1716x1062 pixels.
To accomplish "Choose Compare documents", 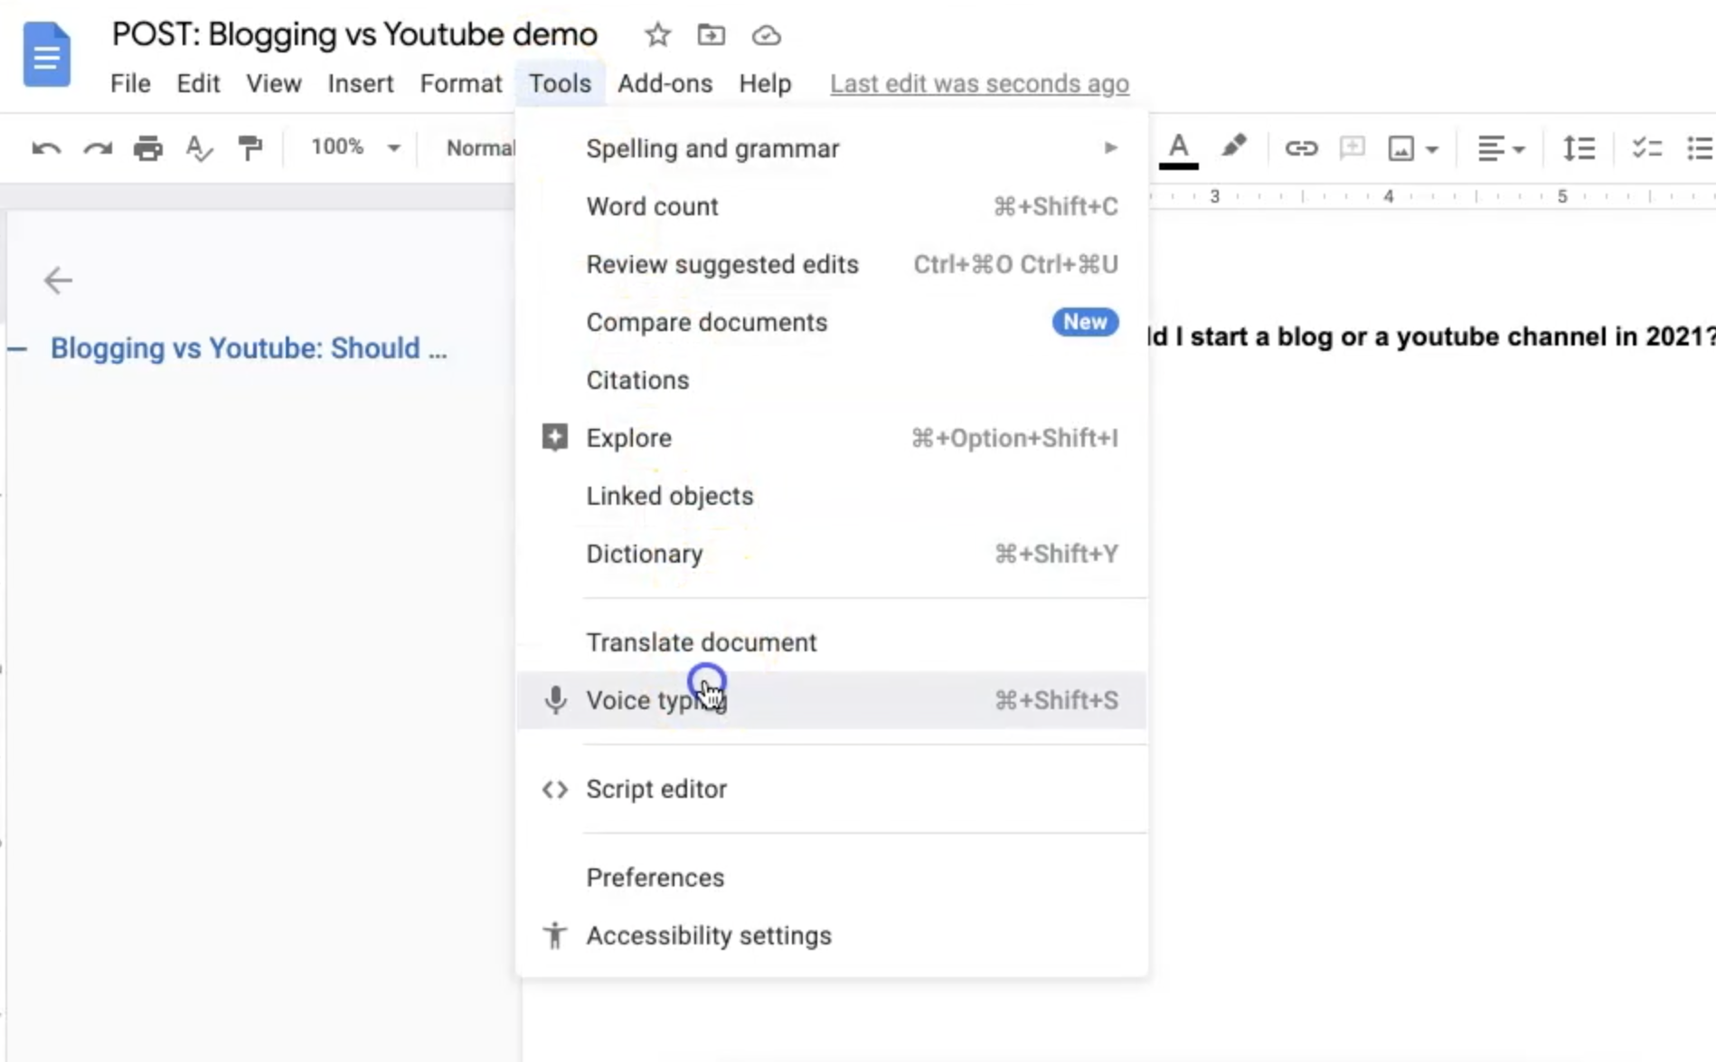I will coord(831,322).
